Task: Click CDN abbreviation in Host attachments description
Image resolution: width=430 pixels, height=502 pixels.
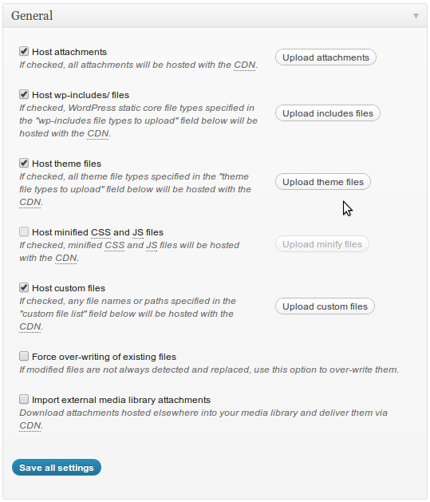Action: (245, 65)
